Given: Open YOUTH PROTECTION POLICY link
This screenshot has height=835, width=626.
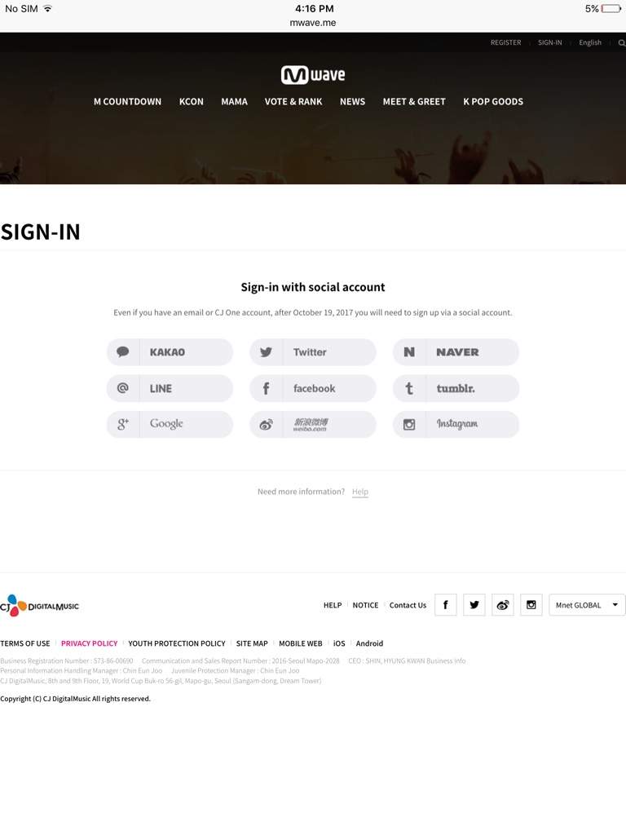Looking at the screenshot, I should pos(177,643).
